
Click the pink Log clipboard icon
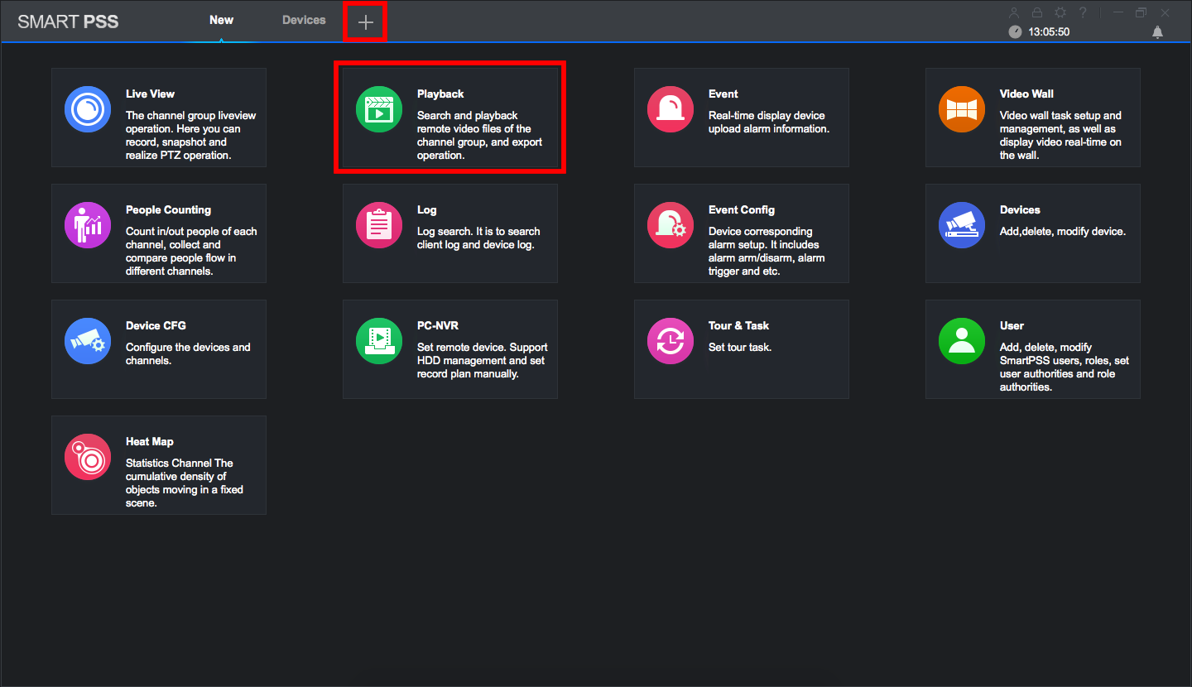point(379,225)
